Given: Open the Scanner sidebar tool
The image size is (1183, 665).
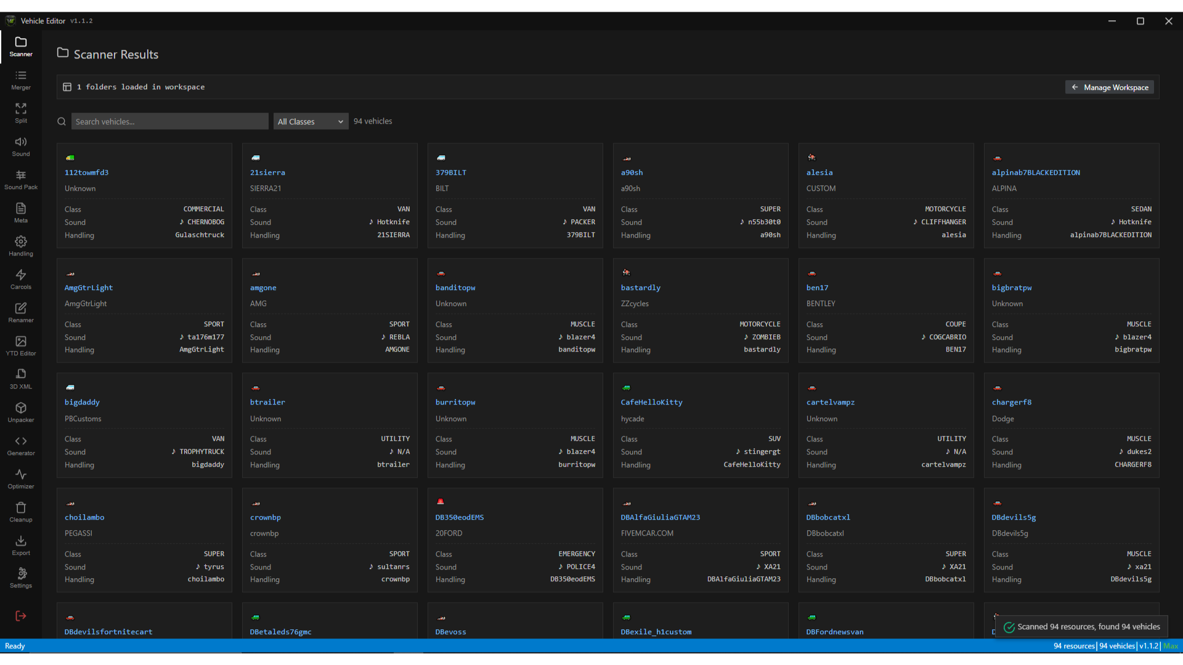Looking at the screenshot, I should (21, 47).
